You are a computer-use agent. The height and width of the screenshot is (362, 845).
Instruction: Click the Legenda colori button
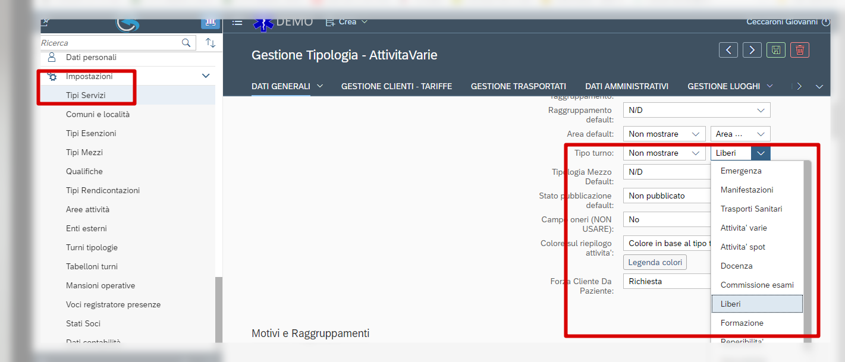[655, 262]
